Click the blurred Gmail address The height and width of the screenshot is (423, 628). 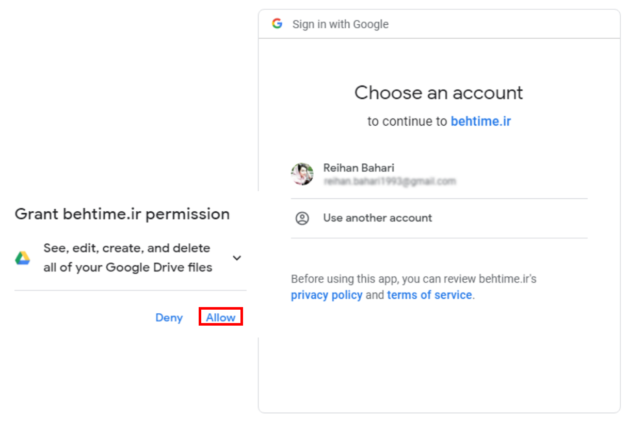pyautogui.click(x=390, y=181)
